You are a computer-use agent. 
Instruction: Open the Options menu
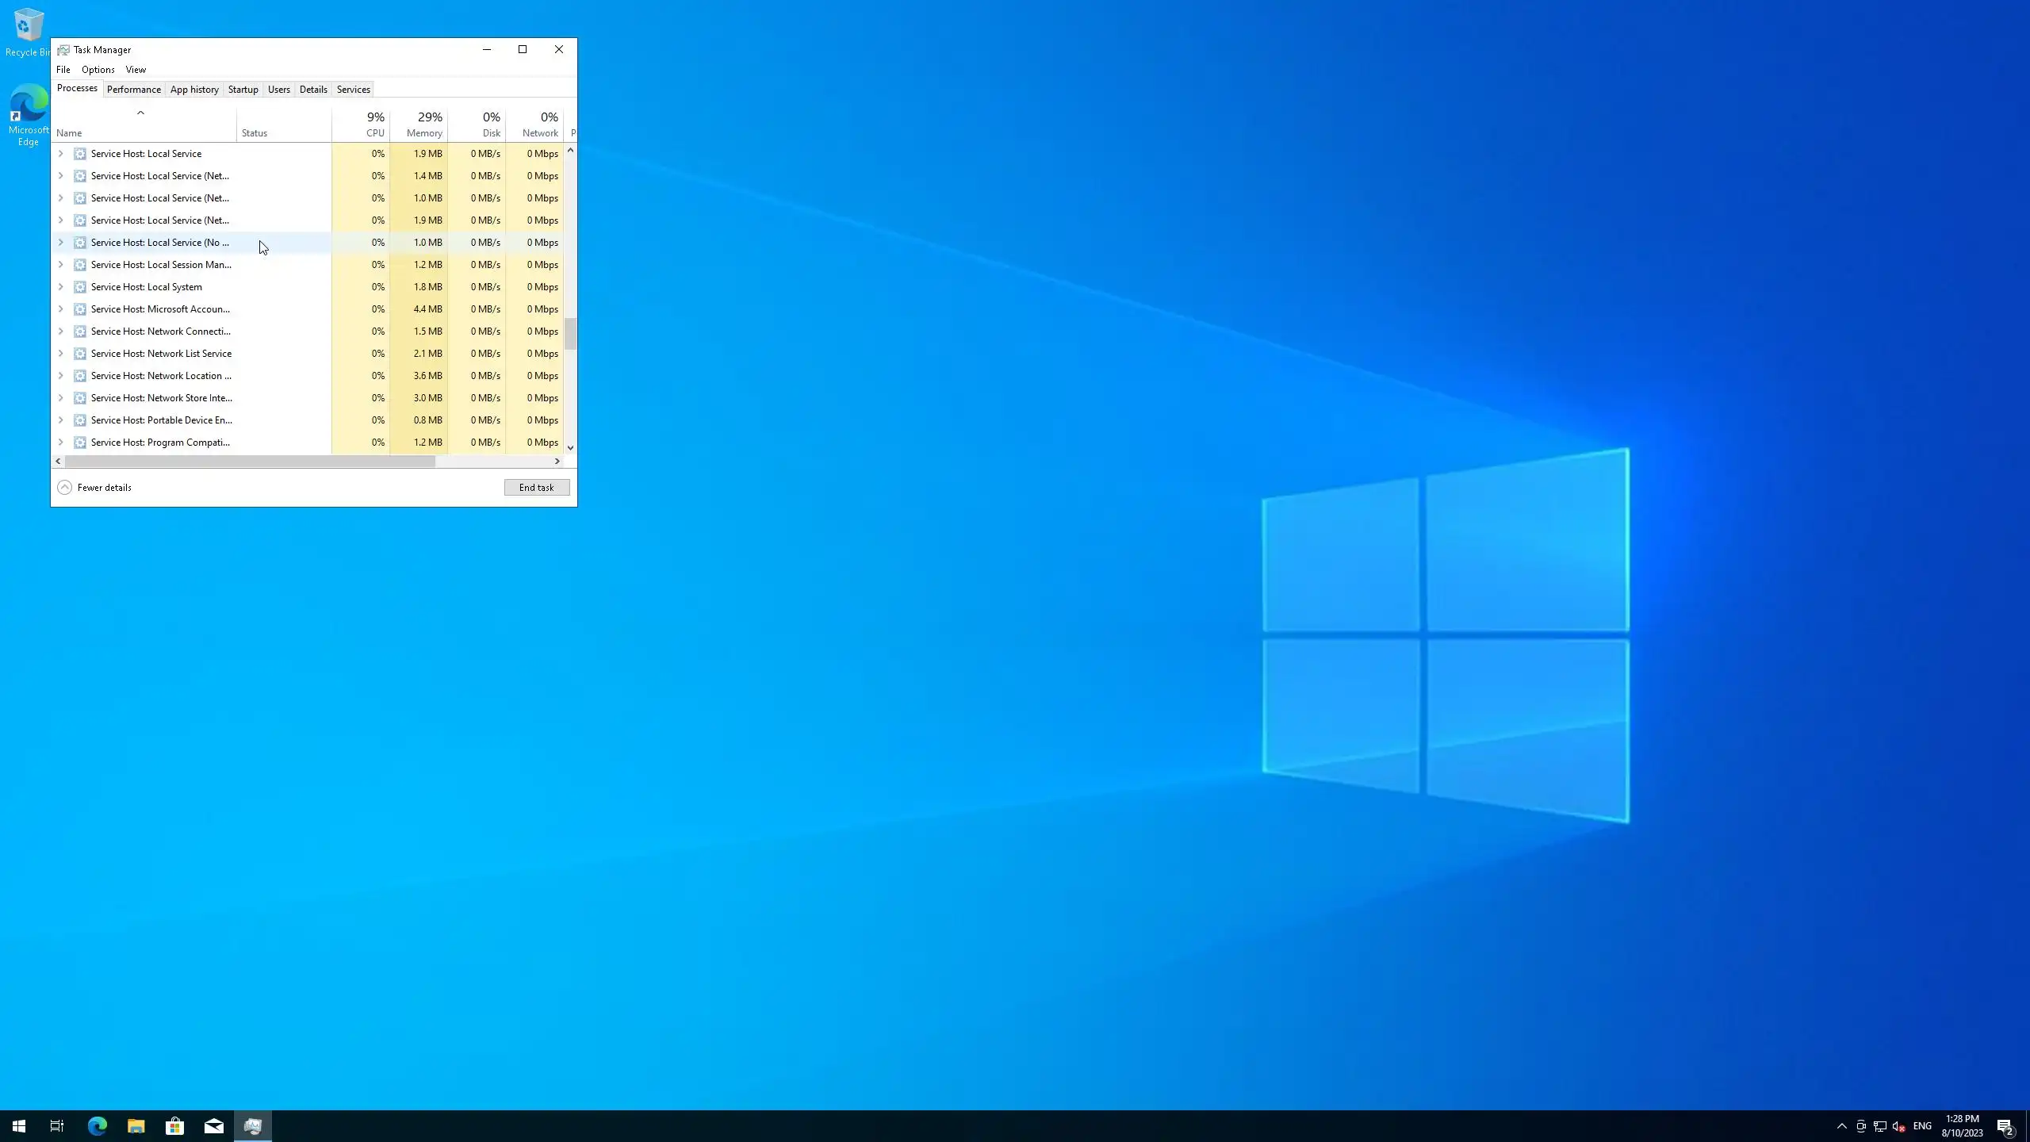(x=98, y=70)
